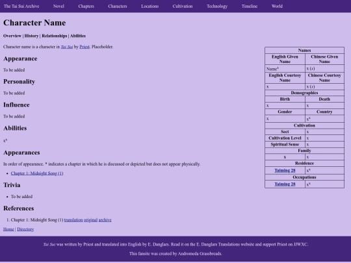Click the English Given Name cell
The image size is (351, 263).
[285, 59]
